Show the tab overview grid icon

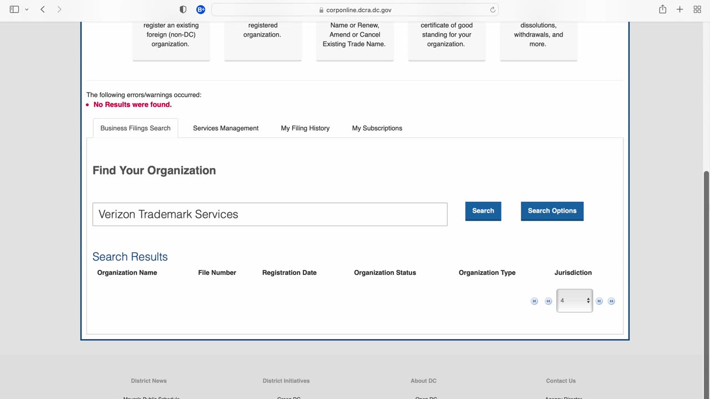pos(697,9)
